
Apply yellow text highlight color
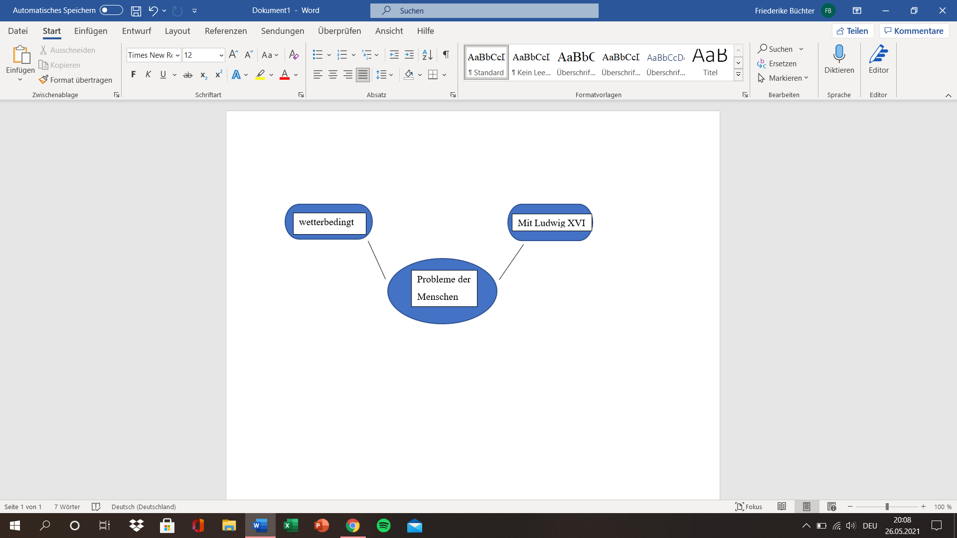click(x=260, y=75)
